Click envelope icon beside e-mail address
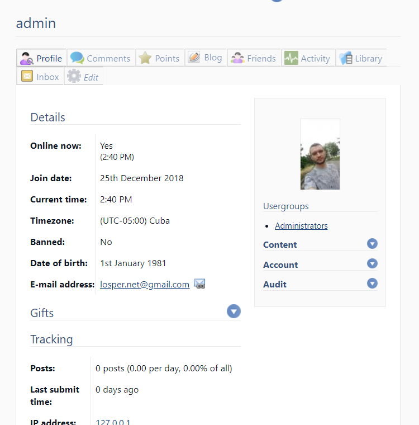Image resolution: width=419 pixels, height=425 pixels. (199, 284)
